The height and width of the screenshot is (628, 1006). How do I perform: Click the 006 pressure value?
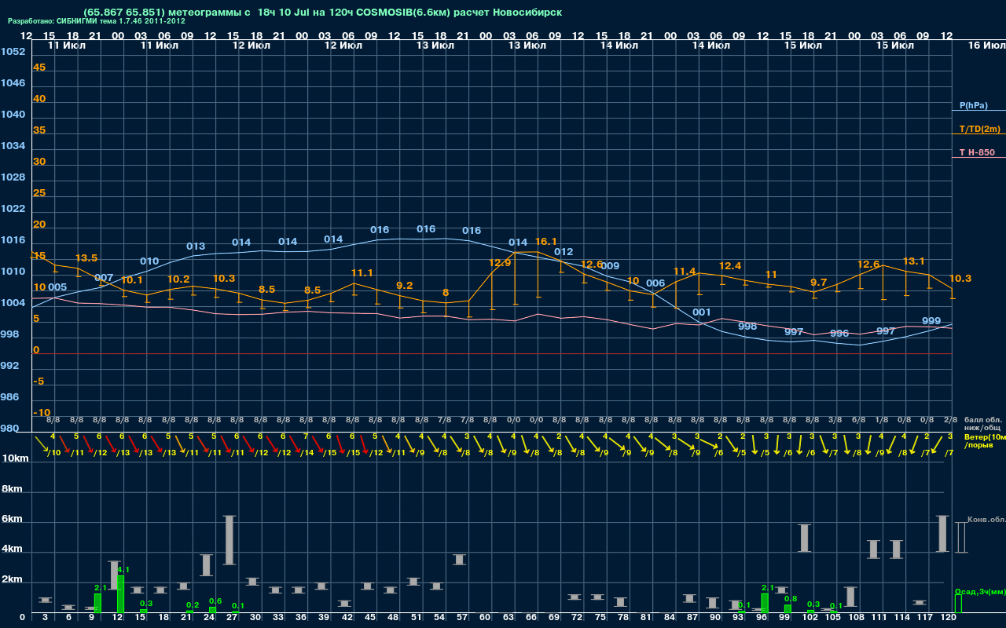coord(655,283)
